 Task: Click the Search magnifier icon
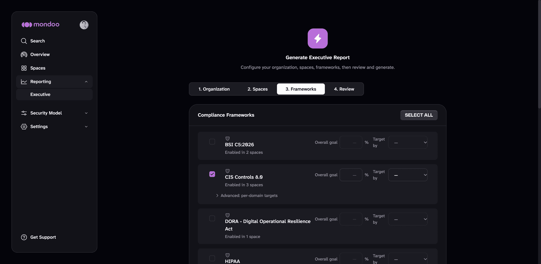tap(24, 41)
